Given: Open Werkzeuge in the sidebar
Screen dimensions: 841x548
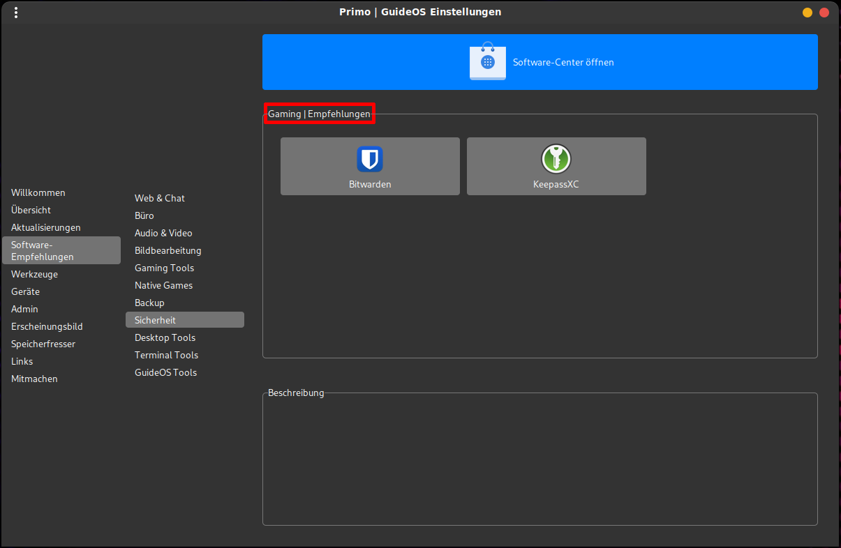Looking at the screenshot, I should [x=34, y=274].
